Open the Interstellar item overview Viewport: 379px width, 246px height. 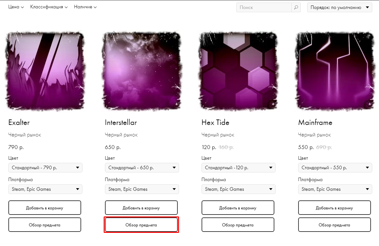click(141, 225)
